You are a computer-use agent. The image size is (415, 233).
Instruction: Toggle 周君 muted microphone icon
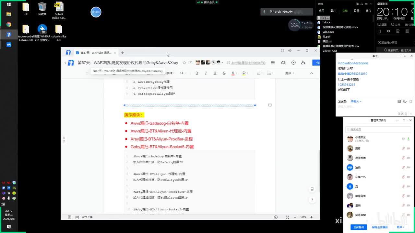tap(403, 149)
